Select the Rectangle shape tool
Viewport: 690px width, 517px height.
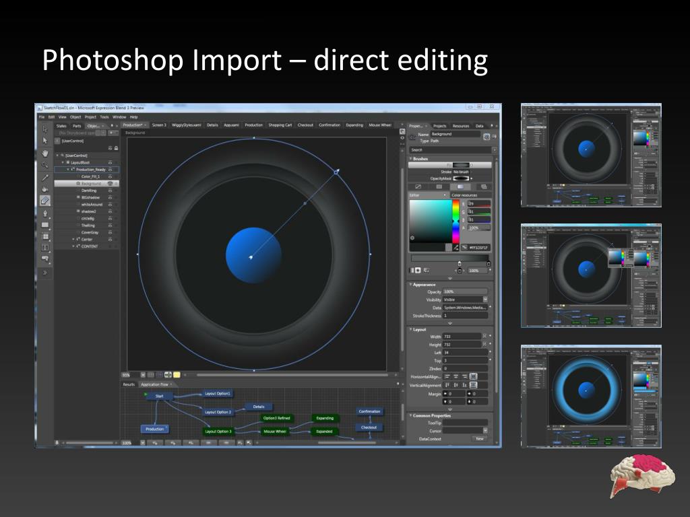(x=45, y=225)
